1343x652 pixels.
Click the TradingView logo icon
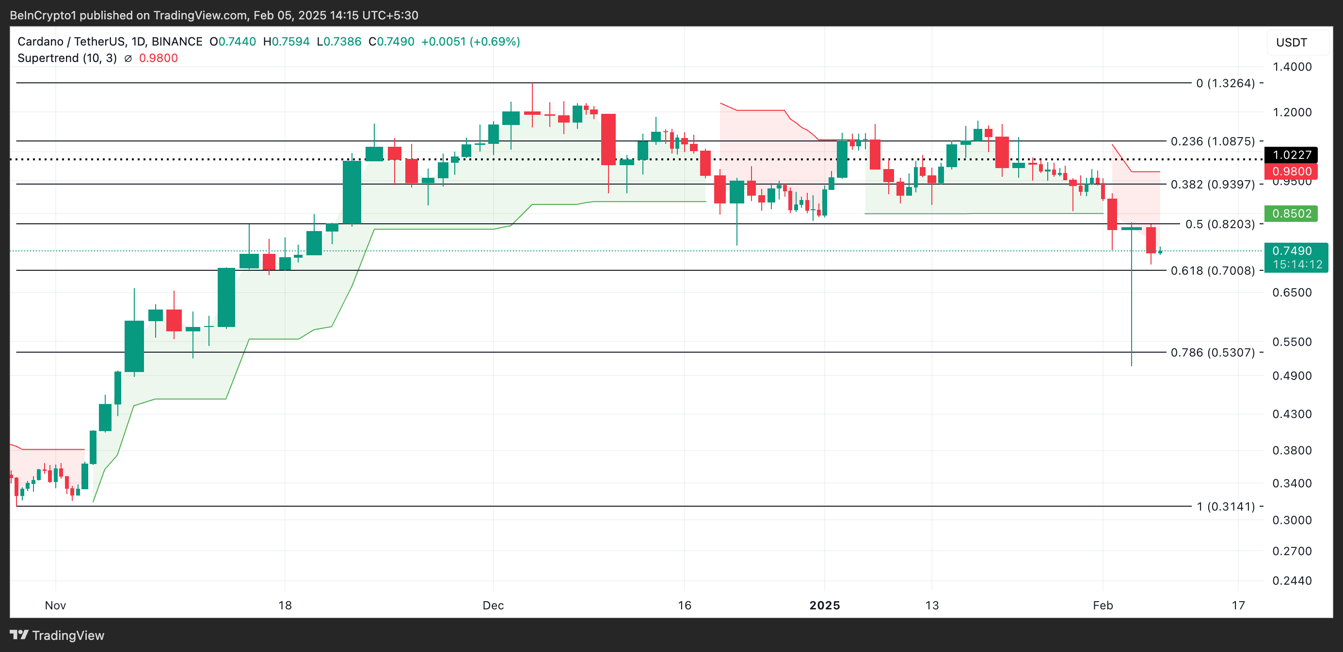[19, 634]
